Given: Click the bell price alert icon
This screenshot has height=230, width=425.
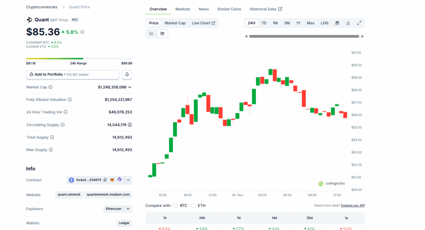Looking at the screenshot, I should pyautogui.click(x=127, y=75).
